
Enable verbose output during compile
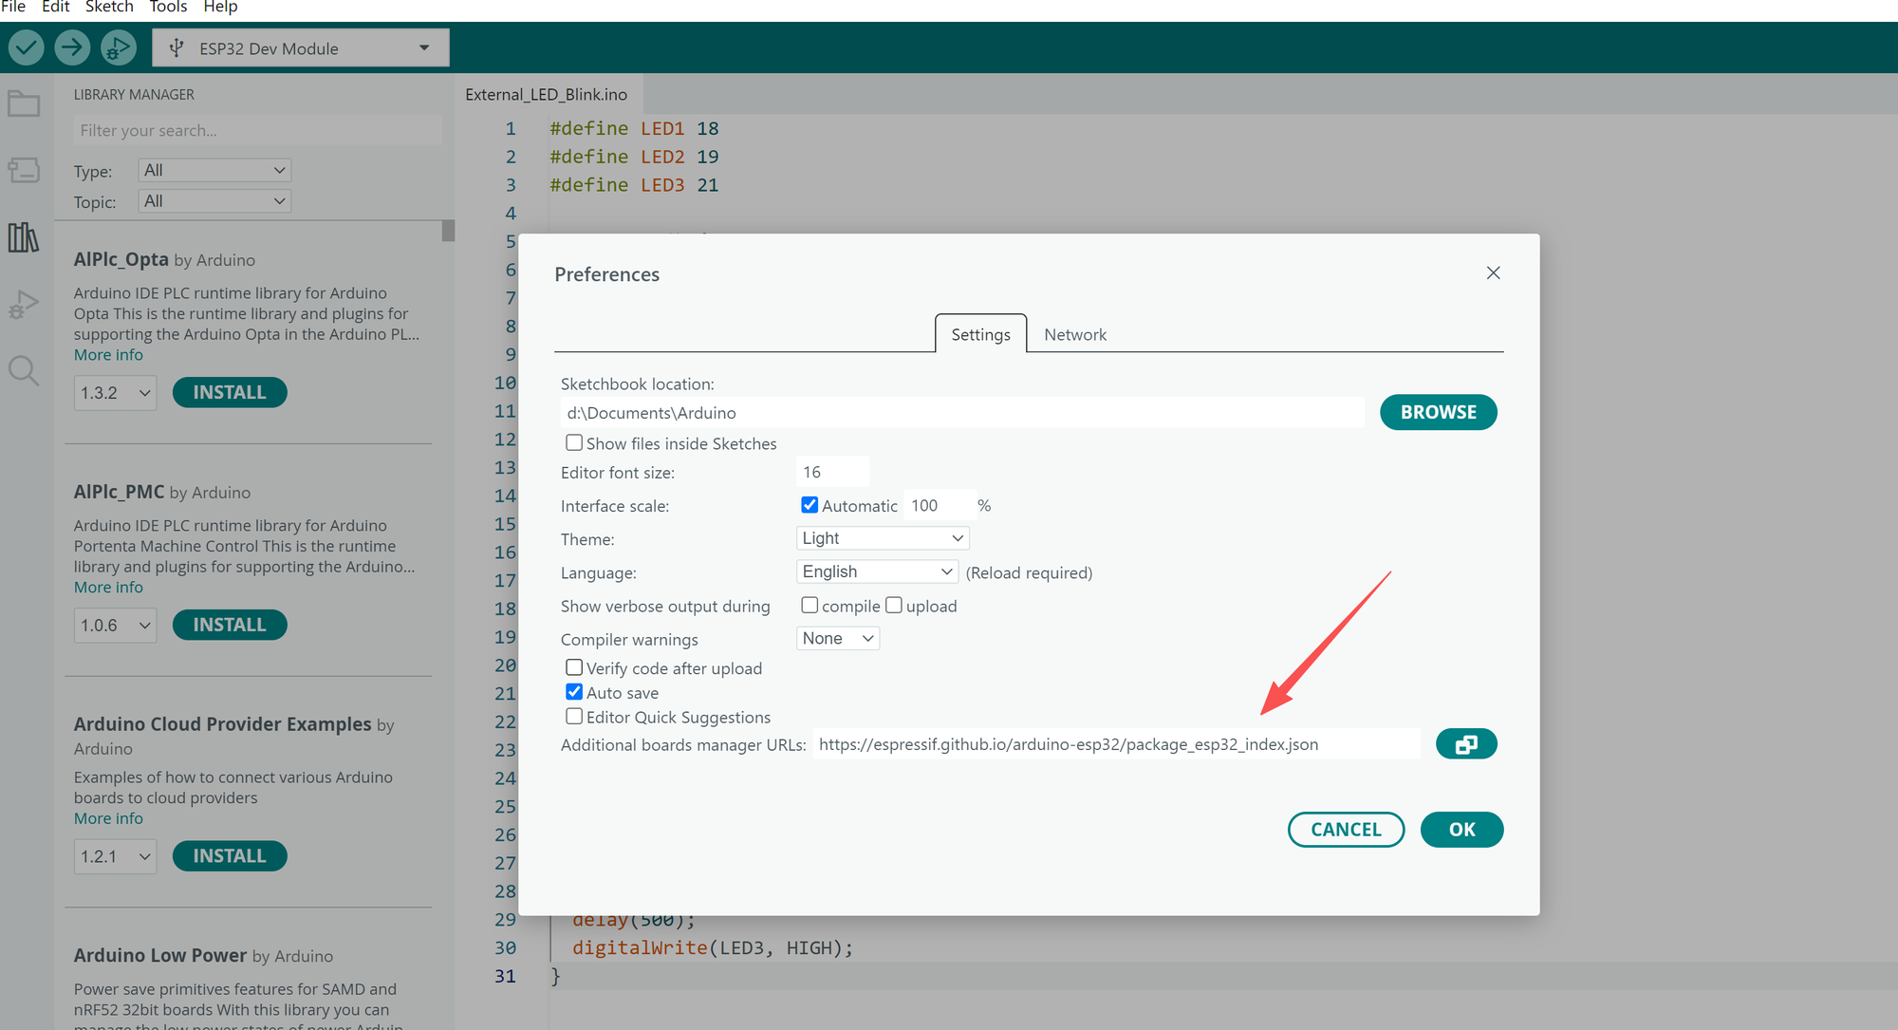(x=809, y=605)
